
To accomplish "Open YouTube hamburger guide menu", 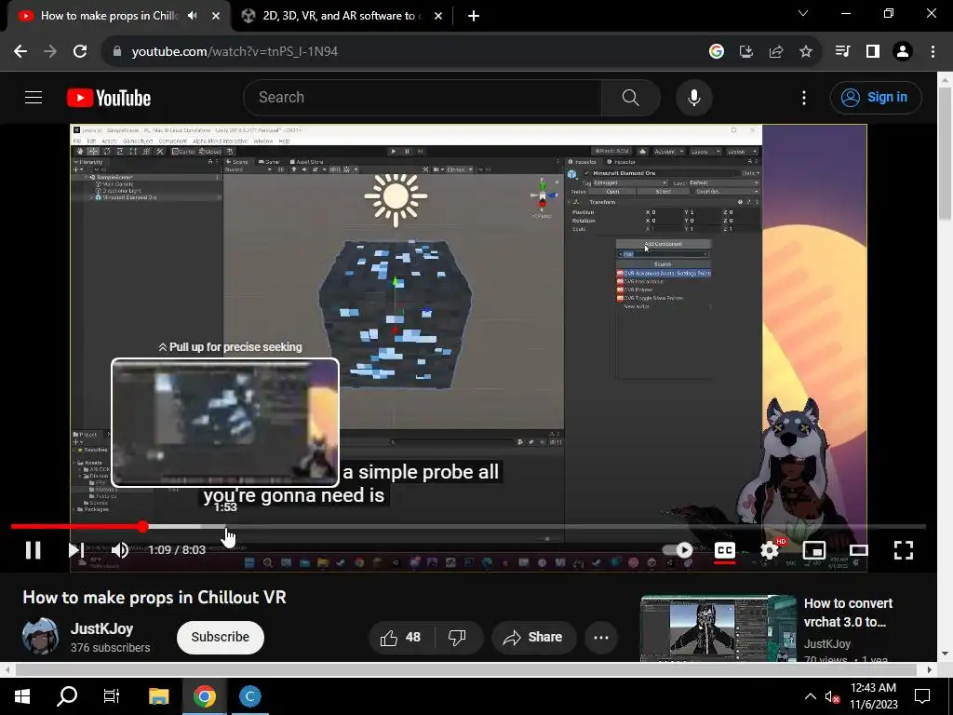I will [34, 97].
